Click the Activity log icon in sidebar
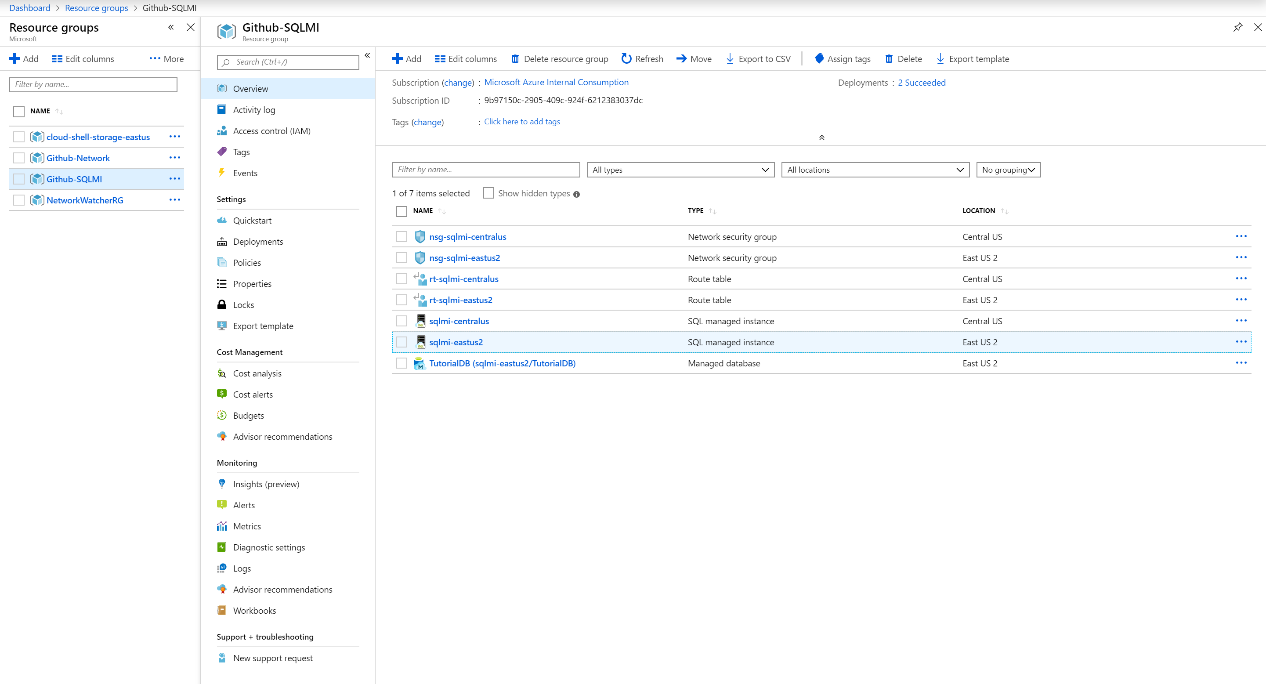This screenshot has width=1266, height=684. pyautogui.click(x=222, y=109)
